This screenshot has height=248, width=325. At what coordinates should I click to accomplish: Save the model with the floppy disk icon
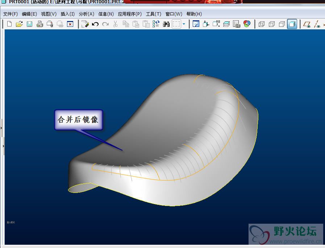click(29, 24)
